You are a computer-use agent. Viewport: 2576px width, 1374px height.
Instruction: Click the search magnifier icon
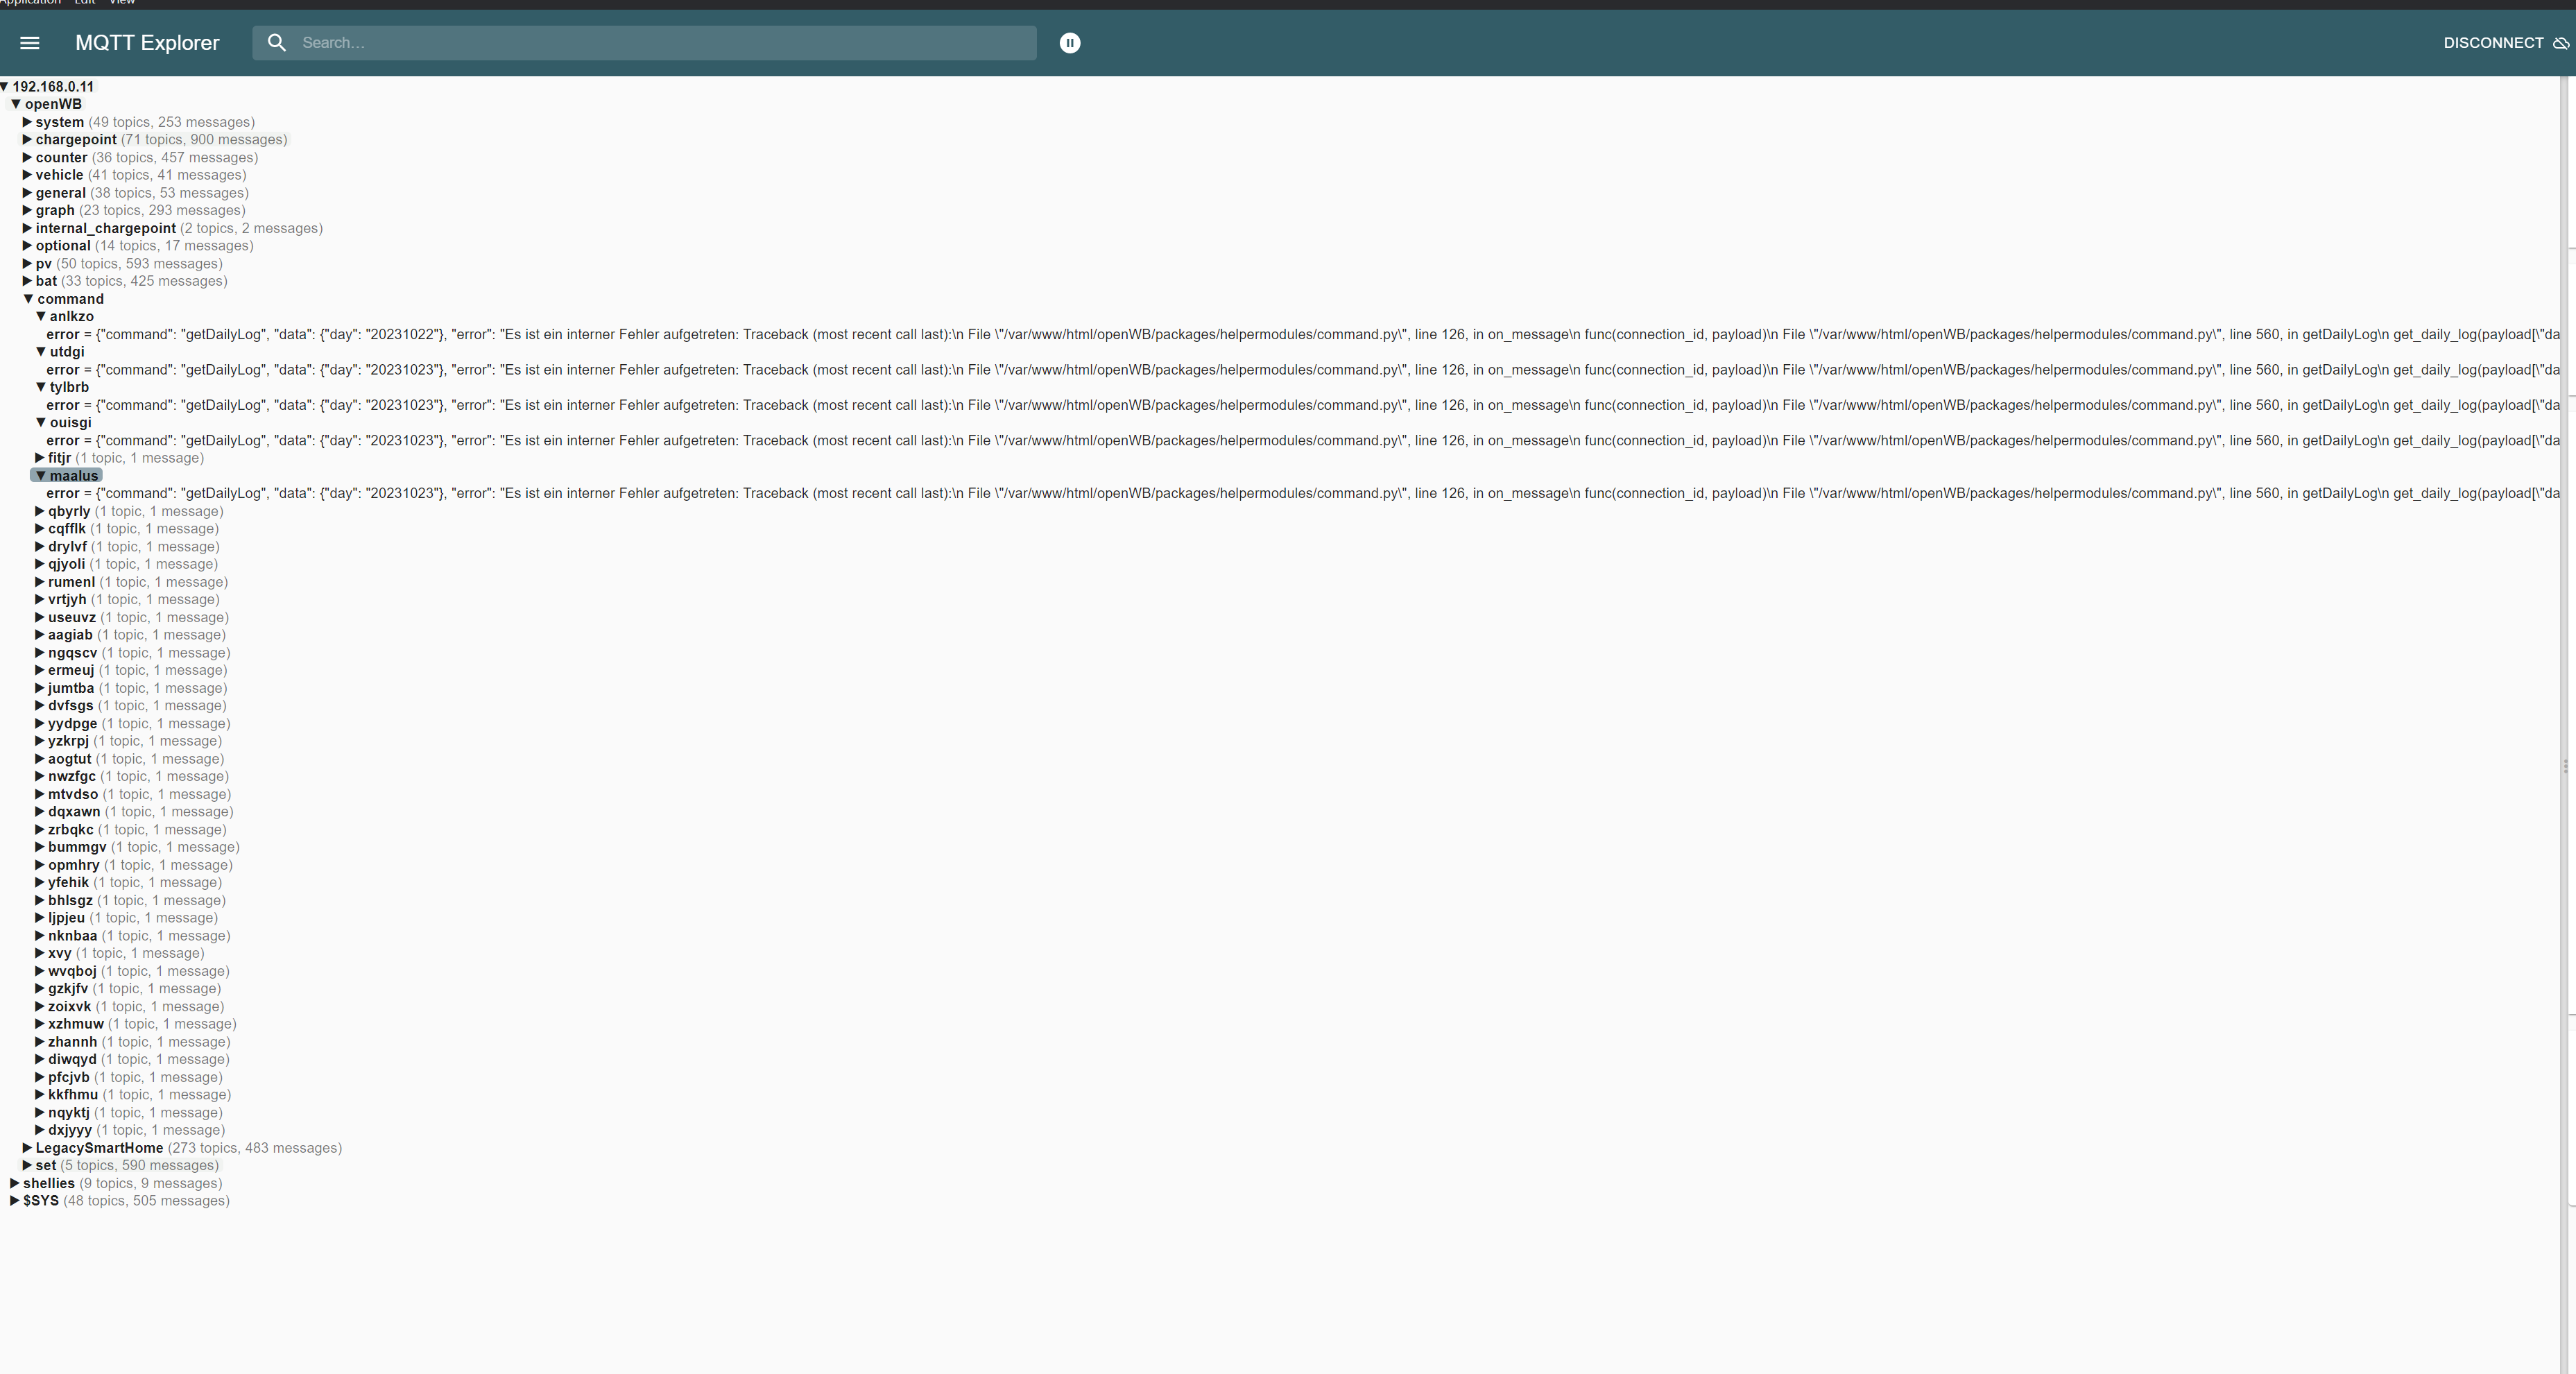point(277,43)
